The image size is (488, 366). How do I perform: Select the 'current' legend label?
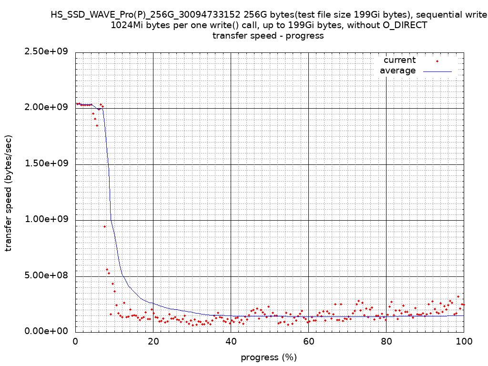tap(399, 60)
